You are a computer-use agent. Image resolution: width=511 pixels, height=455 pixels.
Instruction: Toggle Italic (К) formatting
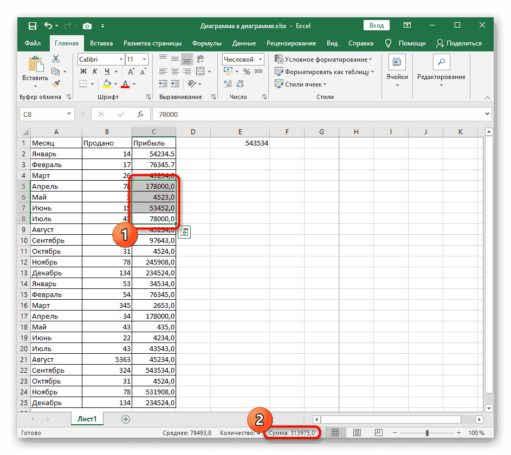coord(95,71)
